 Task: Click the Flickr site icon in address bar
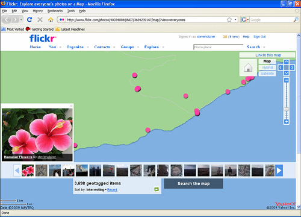(x=62, y=20)
